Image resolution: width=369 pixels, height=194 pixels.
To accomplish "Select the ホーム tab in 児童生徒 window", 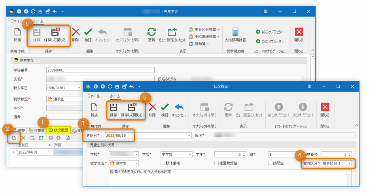I will click(x=38, y=21).
